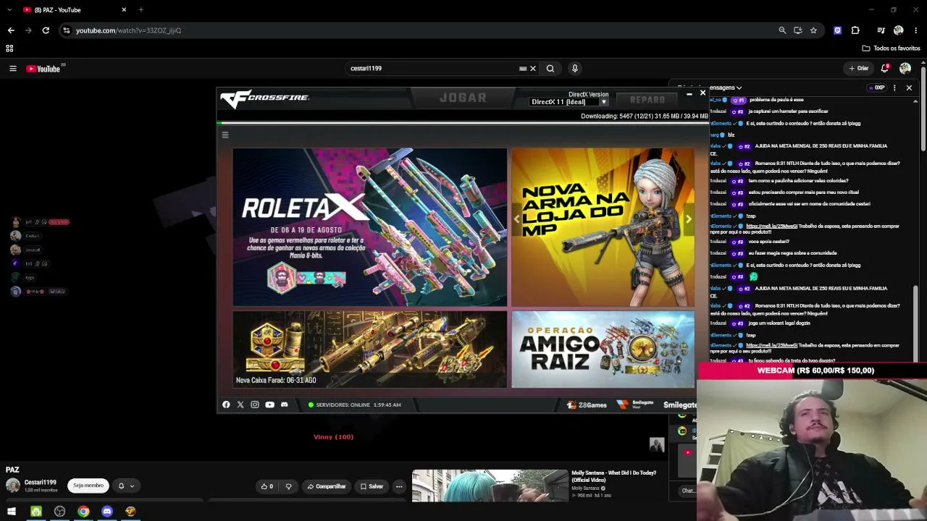
Task: Open the purple Twitch browser extension
Action: click(838, 30)
